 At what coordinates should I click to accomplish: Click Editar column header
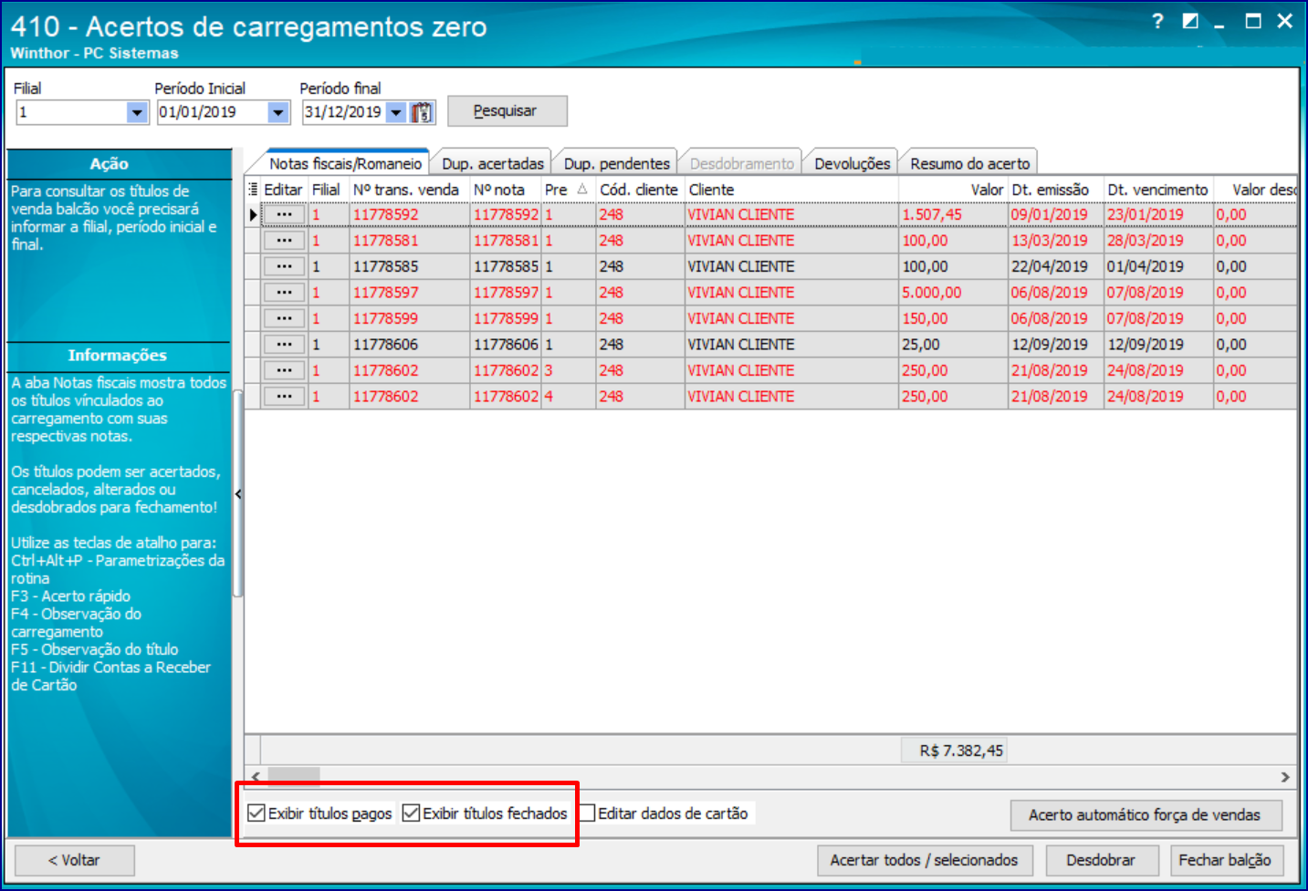point(284,189)
